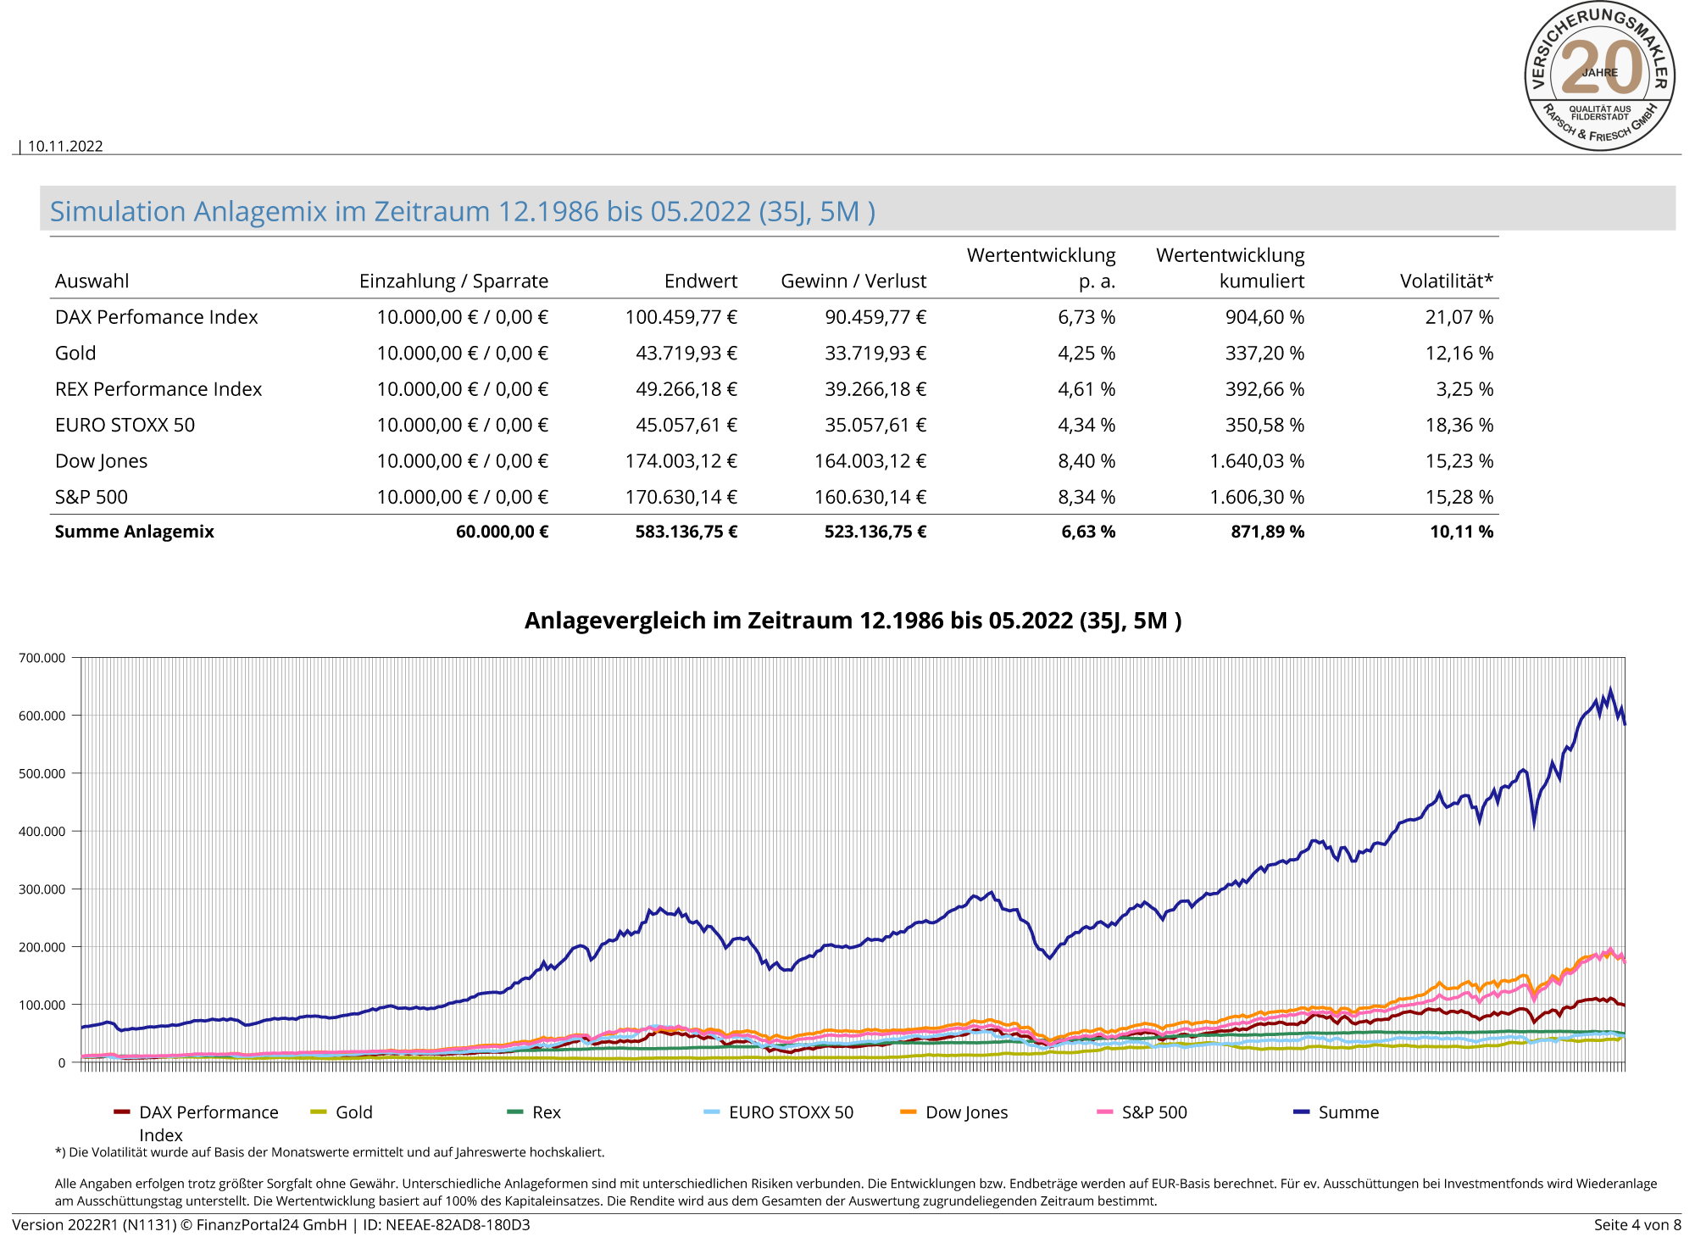Click total Einzahlung 60.000,00 €

[x=503, y=532]
